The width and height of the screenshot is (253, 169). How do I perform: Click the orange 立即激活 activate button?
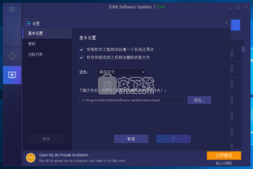(x=224, y=156)
